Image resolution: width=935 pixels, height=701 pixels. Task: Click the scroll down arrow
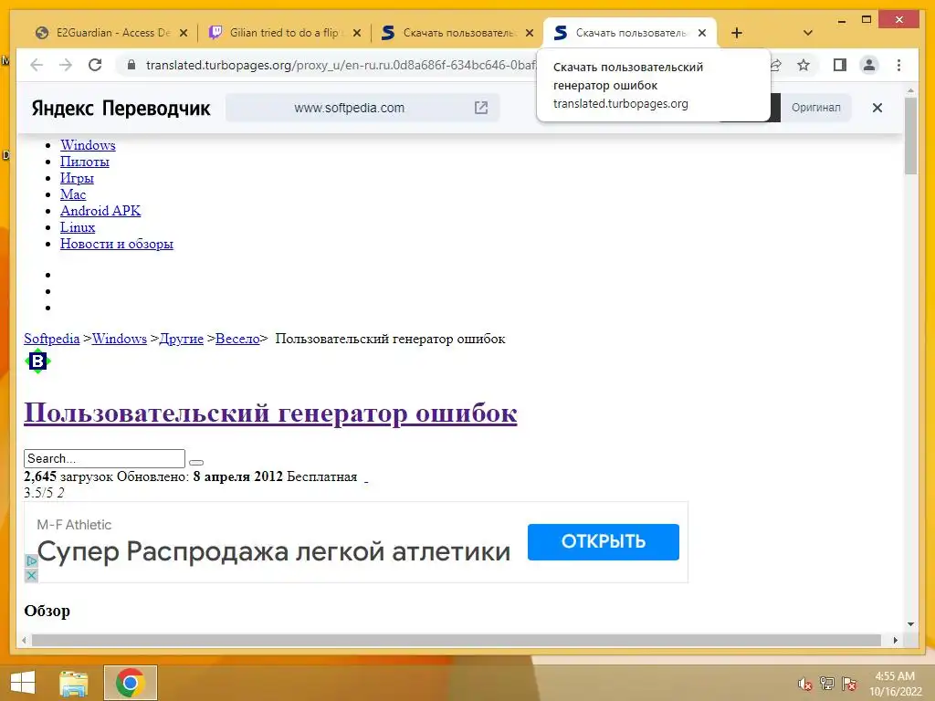coord(910,624)
